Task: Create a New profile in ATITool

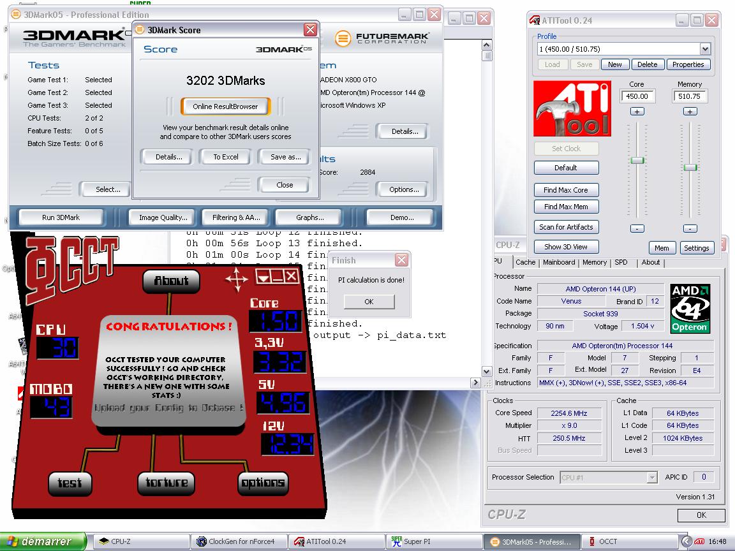Action: pyautogui.click(x=615, y=64)
